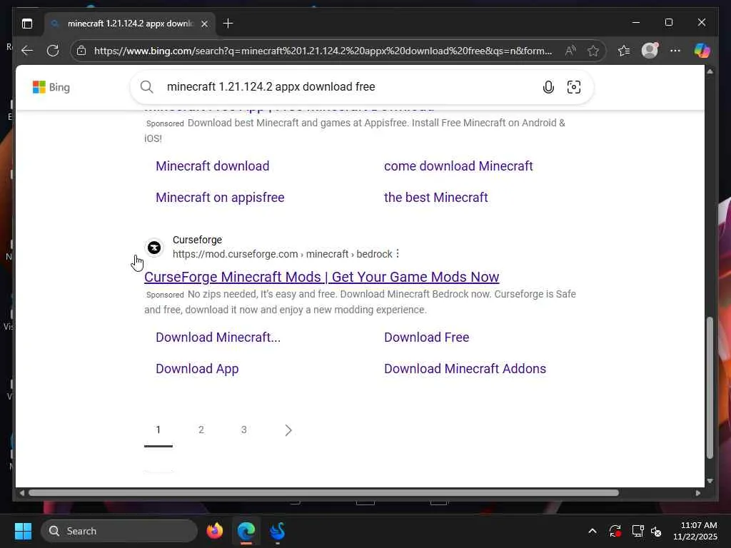Open the Curseforge result options ellipsis
The image size is (731, 548).
(398, 253)
